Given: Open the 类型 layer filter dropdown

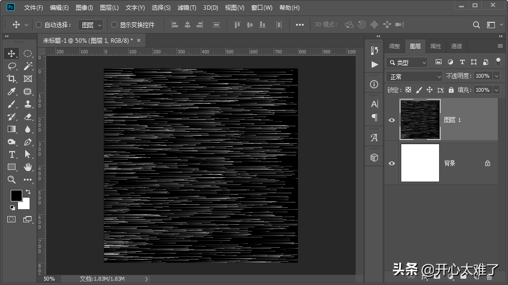Looking at the screenshot, I should coord(407,62).
